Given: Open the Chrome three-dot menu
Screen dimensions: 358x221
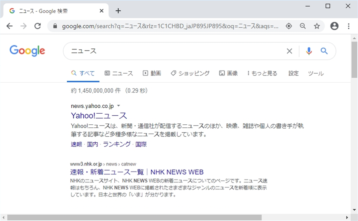Looking at the screenshot, I should (x=349, y=26).
